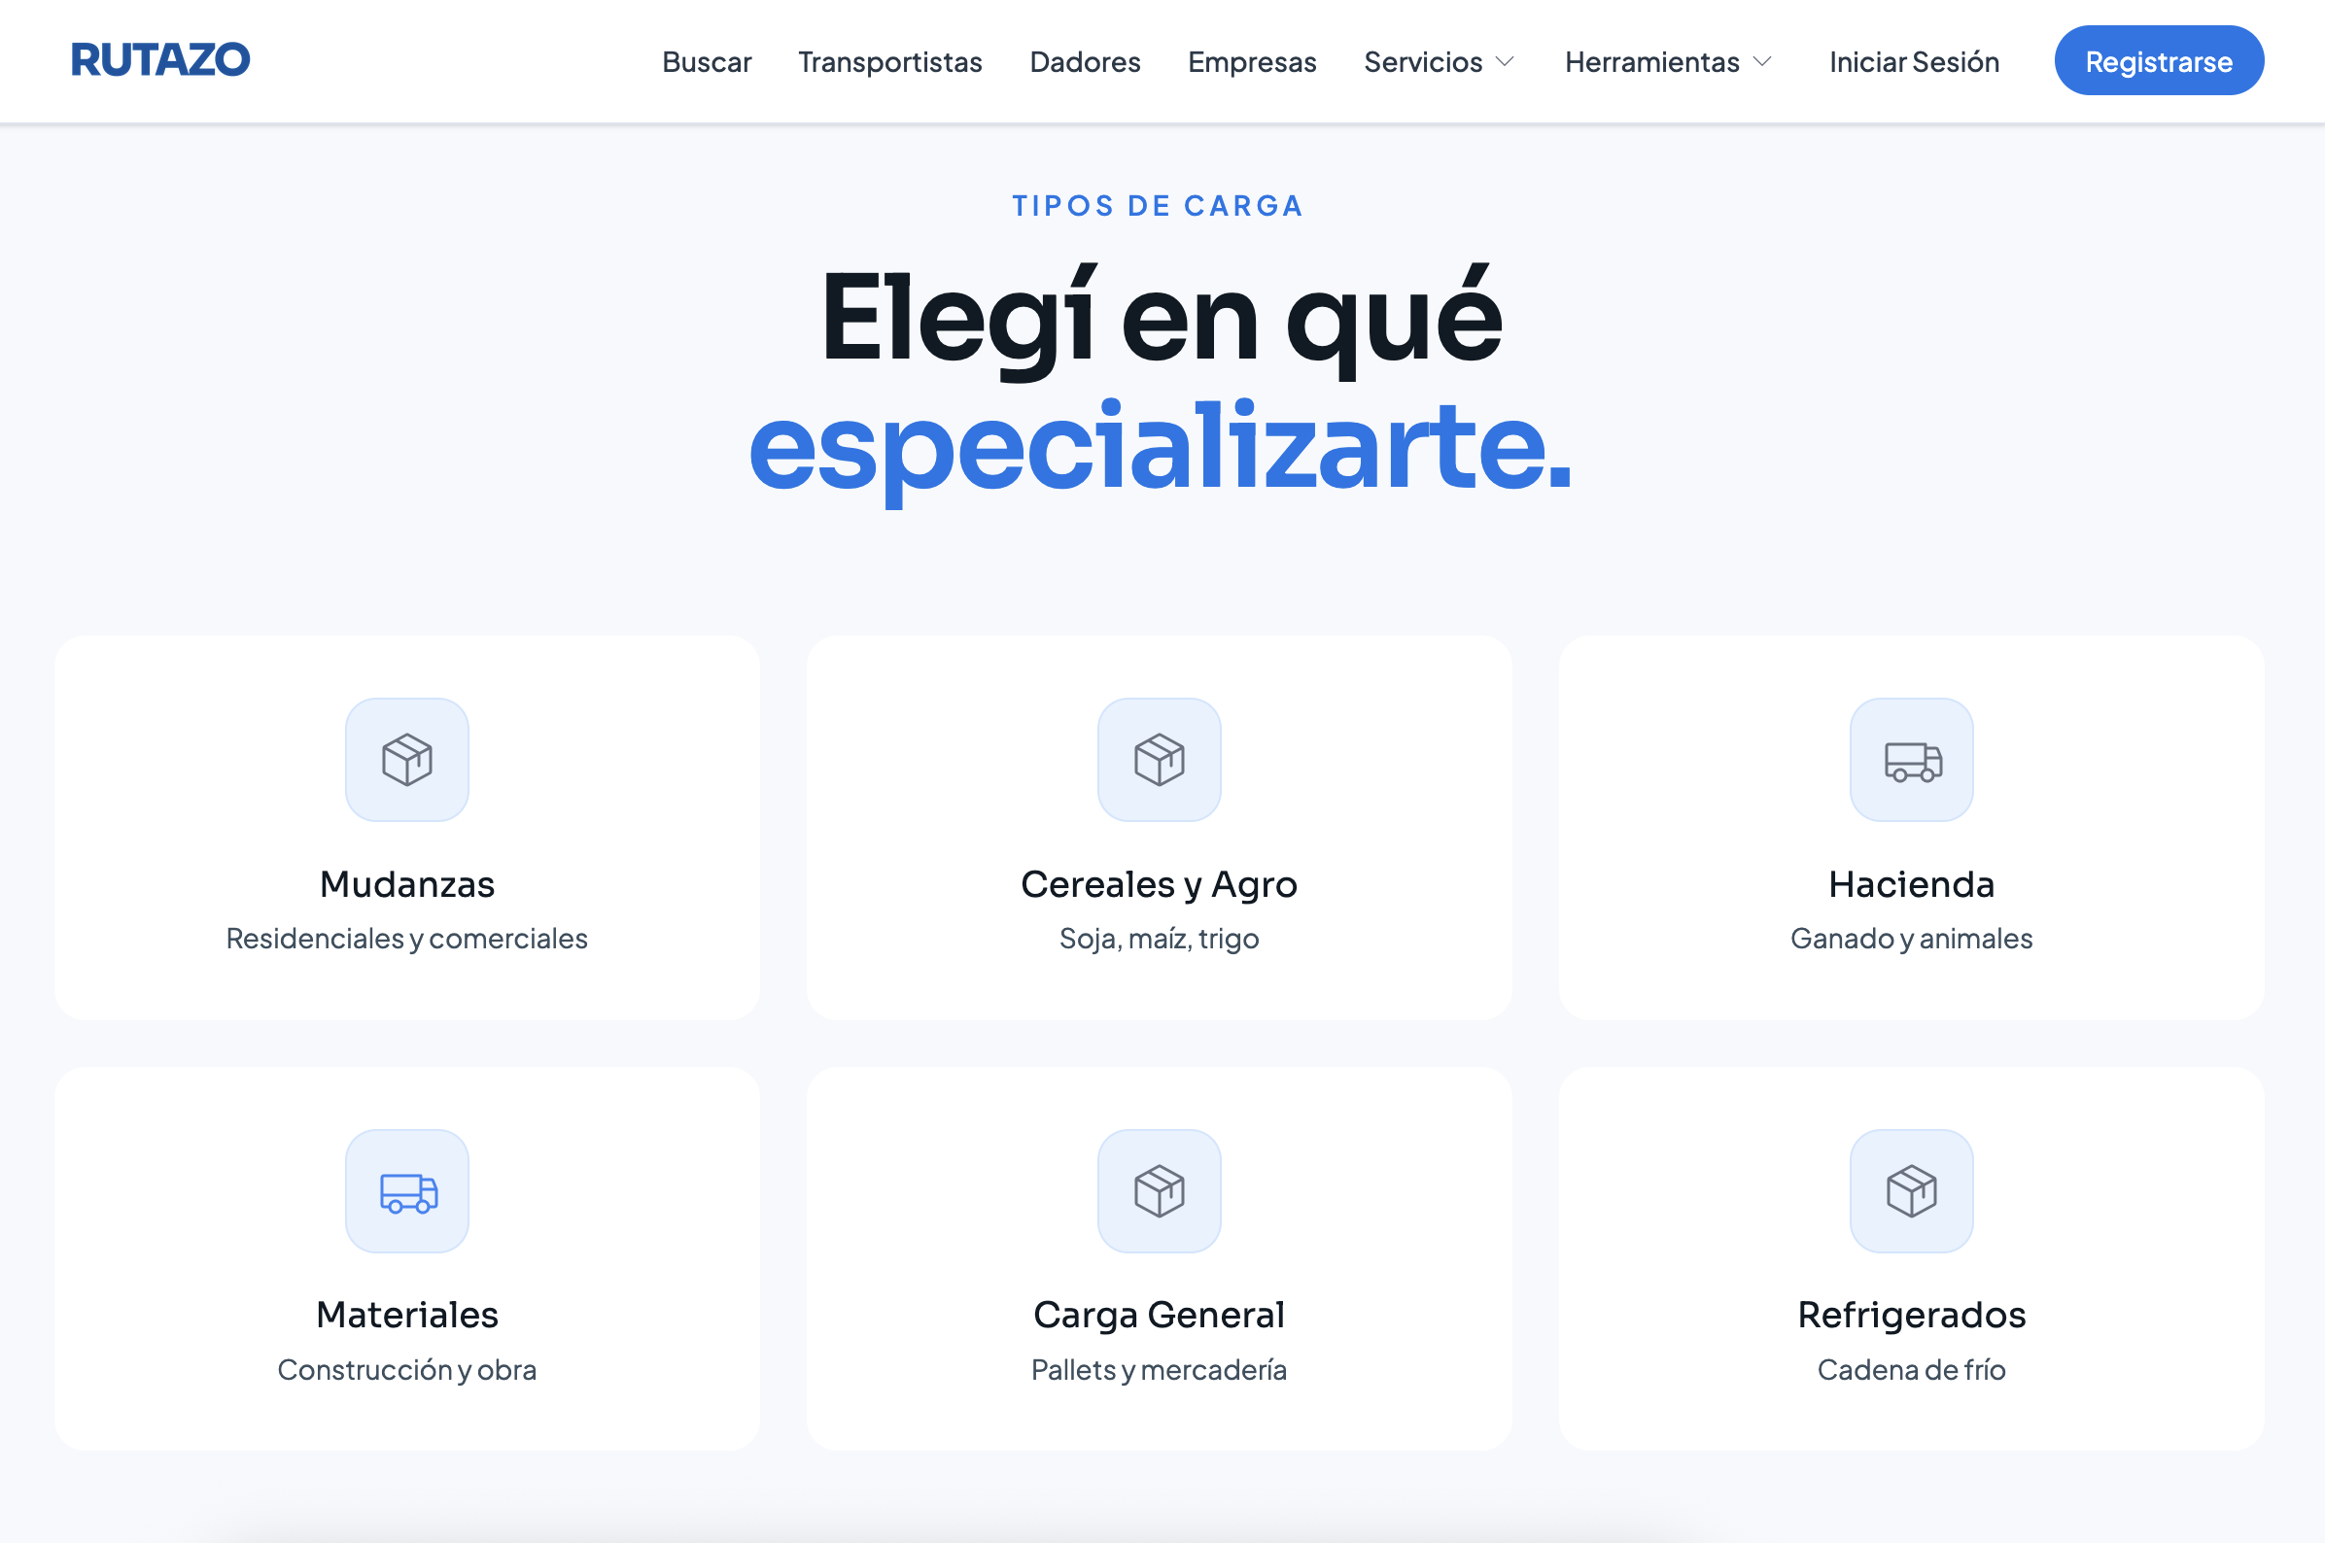Click the Mudanzas box icon
Image resolution: width=2325 pixels, height=1543 pixels.
pos(406,760)
